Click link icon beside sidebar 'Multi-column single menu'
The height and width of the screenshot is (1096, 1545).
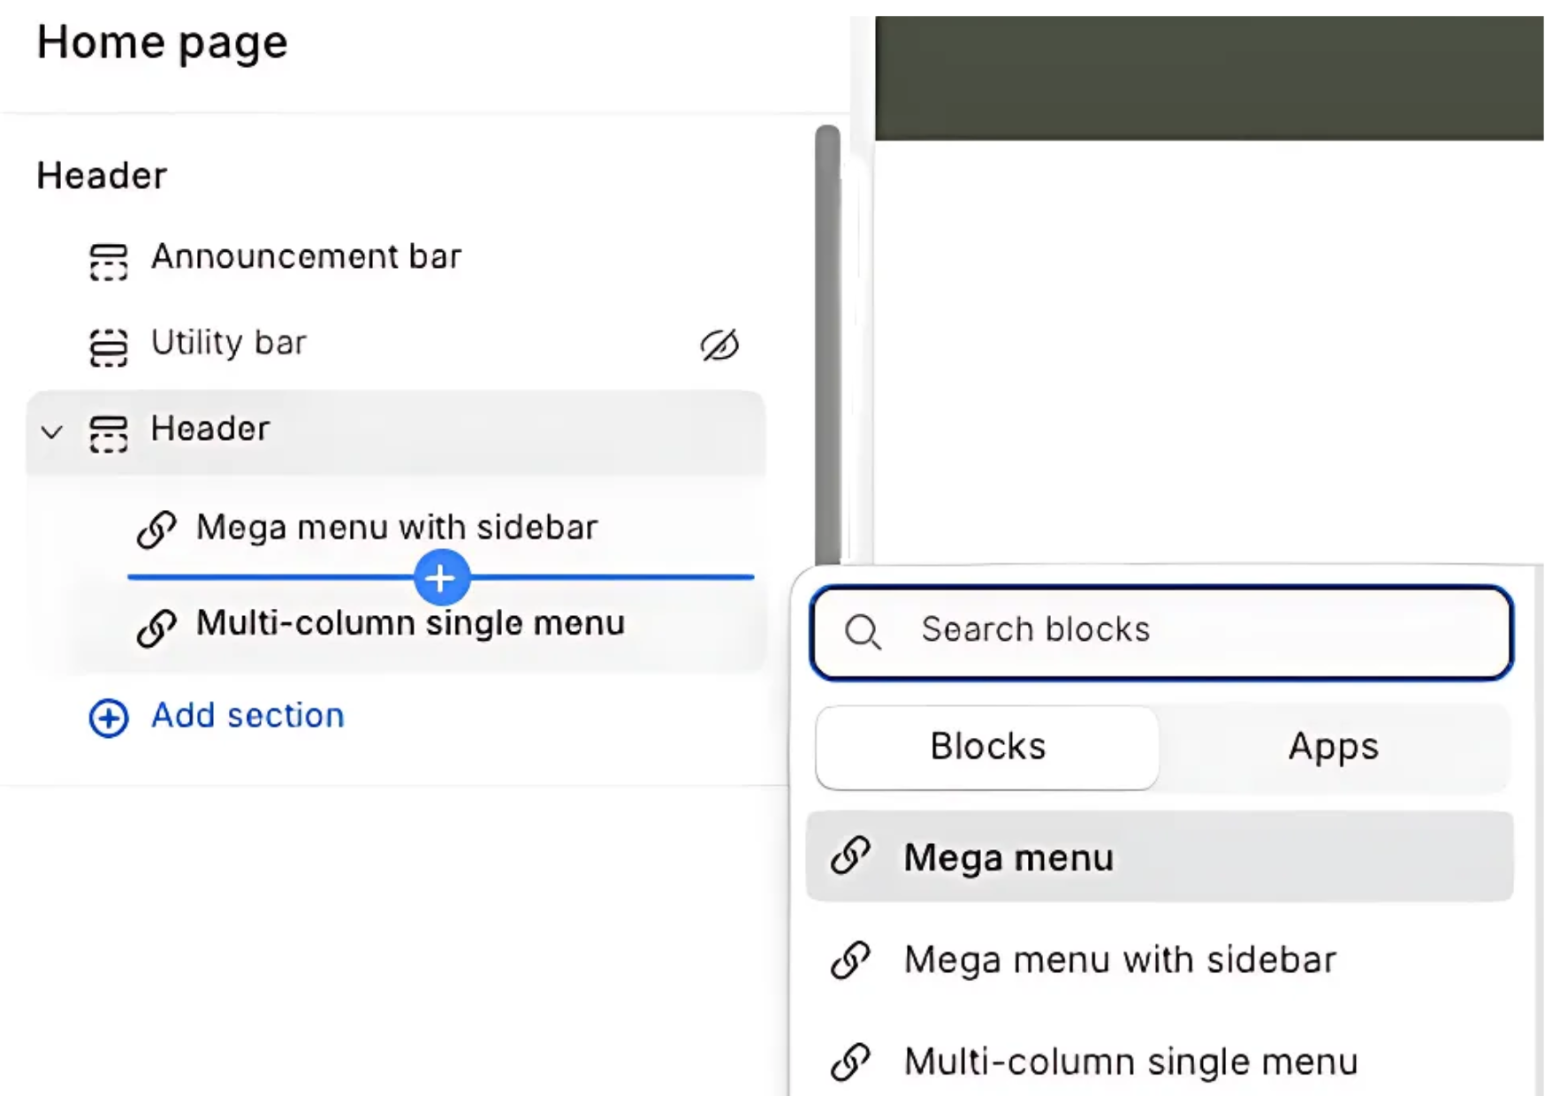156,628
